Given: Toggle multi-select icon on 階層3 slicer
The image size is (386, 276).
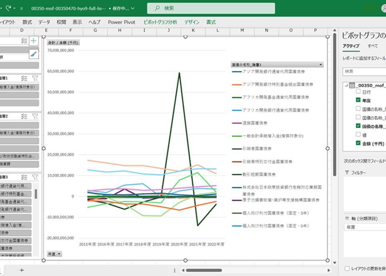Looking at the screenshot, I should pyautogui.click(x=24, y=177).
